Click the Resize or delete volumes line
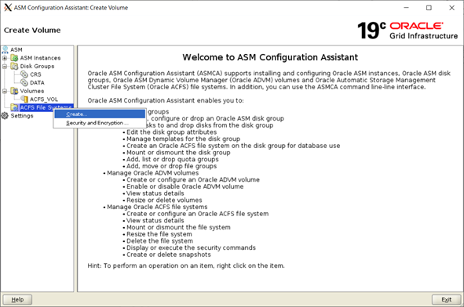The width and height of the screenshot is (464, 307). click(x=164, y=200)
